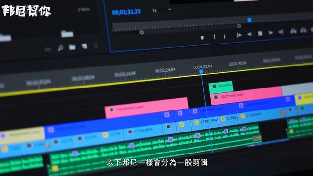Viewport: 313px width, 176px height.
Task: Click the blue playhead on Program monitor scrub bar
Action: click(249, 20)
